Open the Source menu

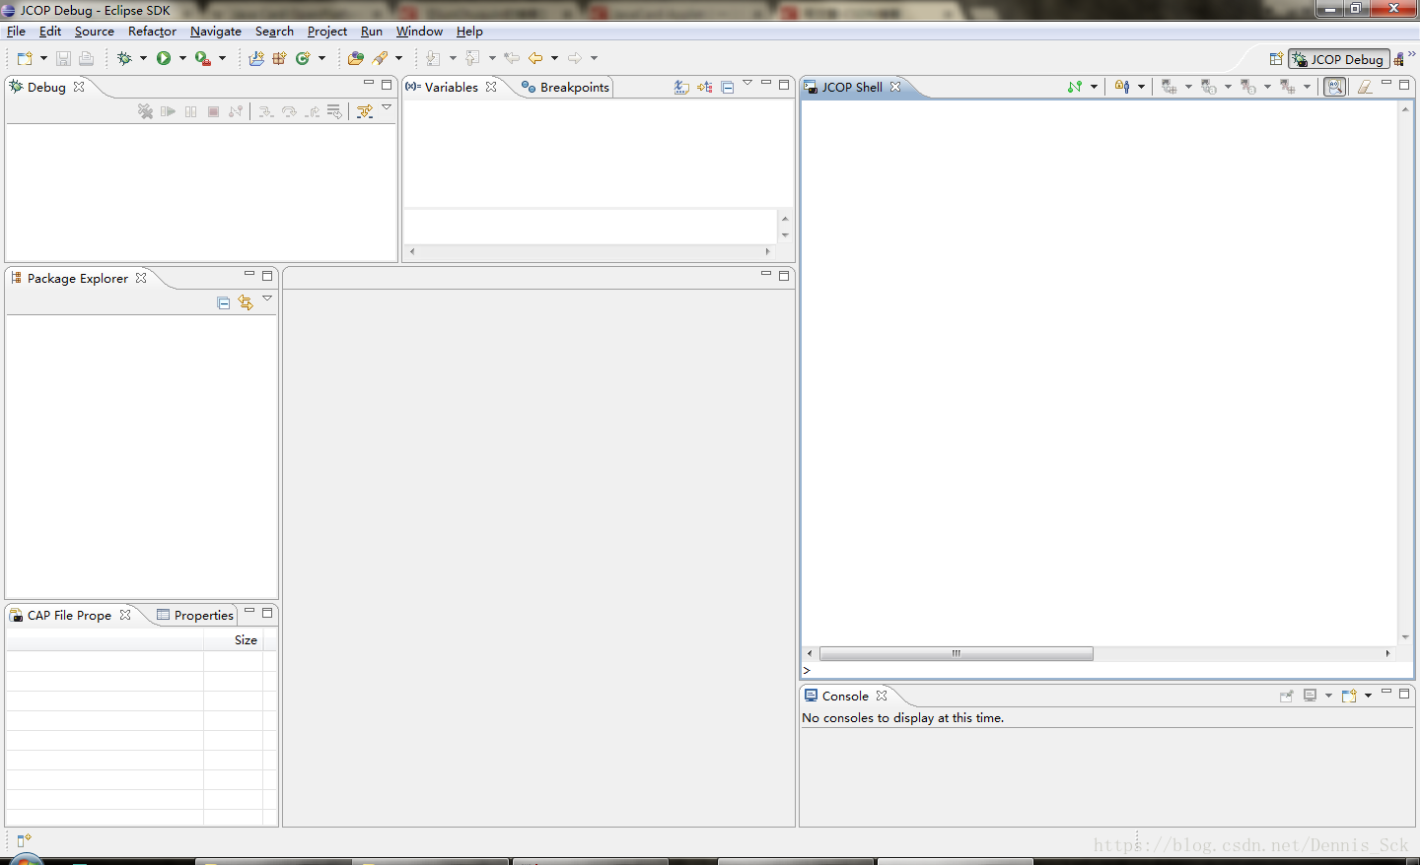pos(95,32)
